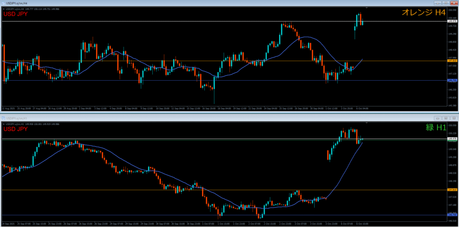
Task: Click the orange 147.810 price tag on H4 scale
Action: click(452, 61)
